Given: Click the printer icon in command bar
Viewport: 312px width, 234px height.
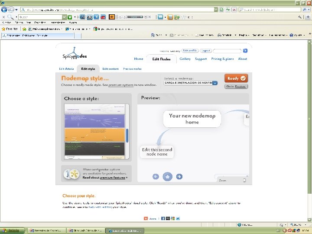Looking at the screenshot, I should (219, 35).
